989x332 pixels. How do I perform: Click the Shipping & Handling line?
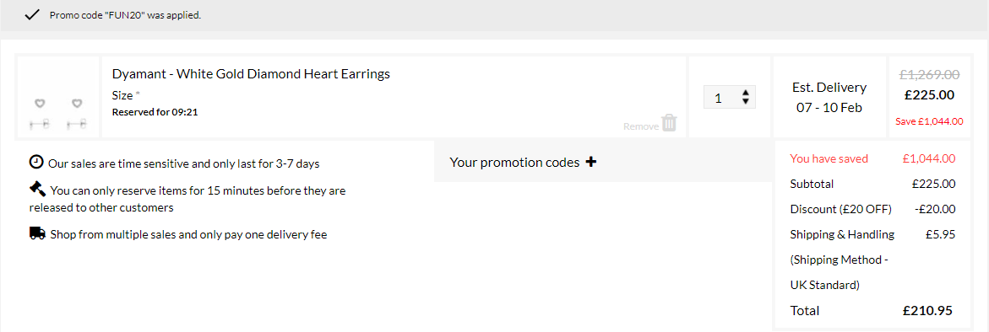(x=873, y=234)
